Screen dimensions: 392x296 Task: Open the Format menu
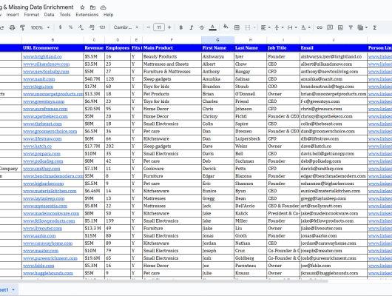click(x=32, y=15)
